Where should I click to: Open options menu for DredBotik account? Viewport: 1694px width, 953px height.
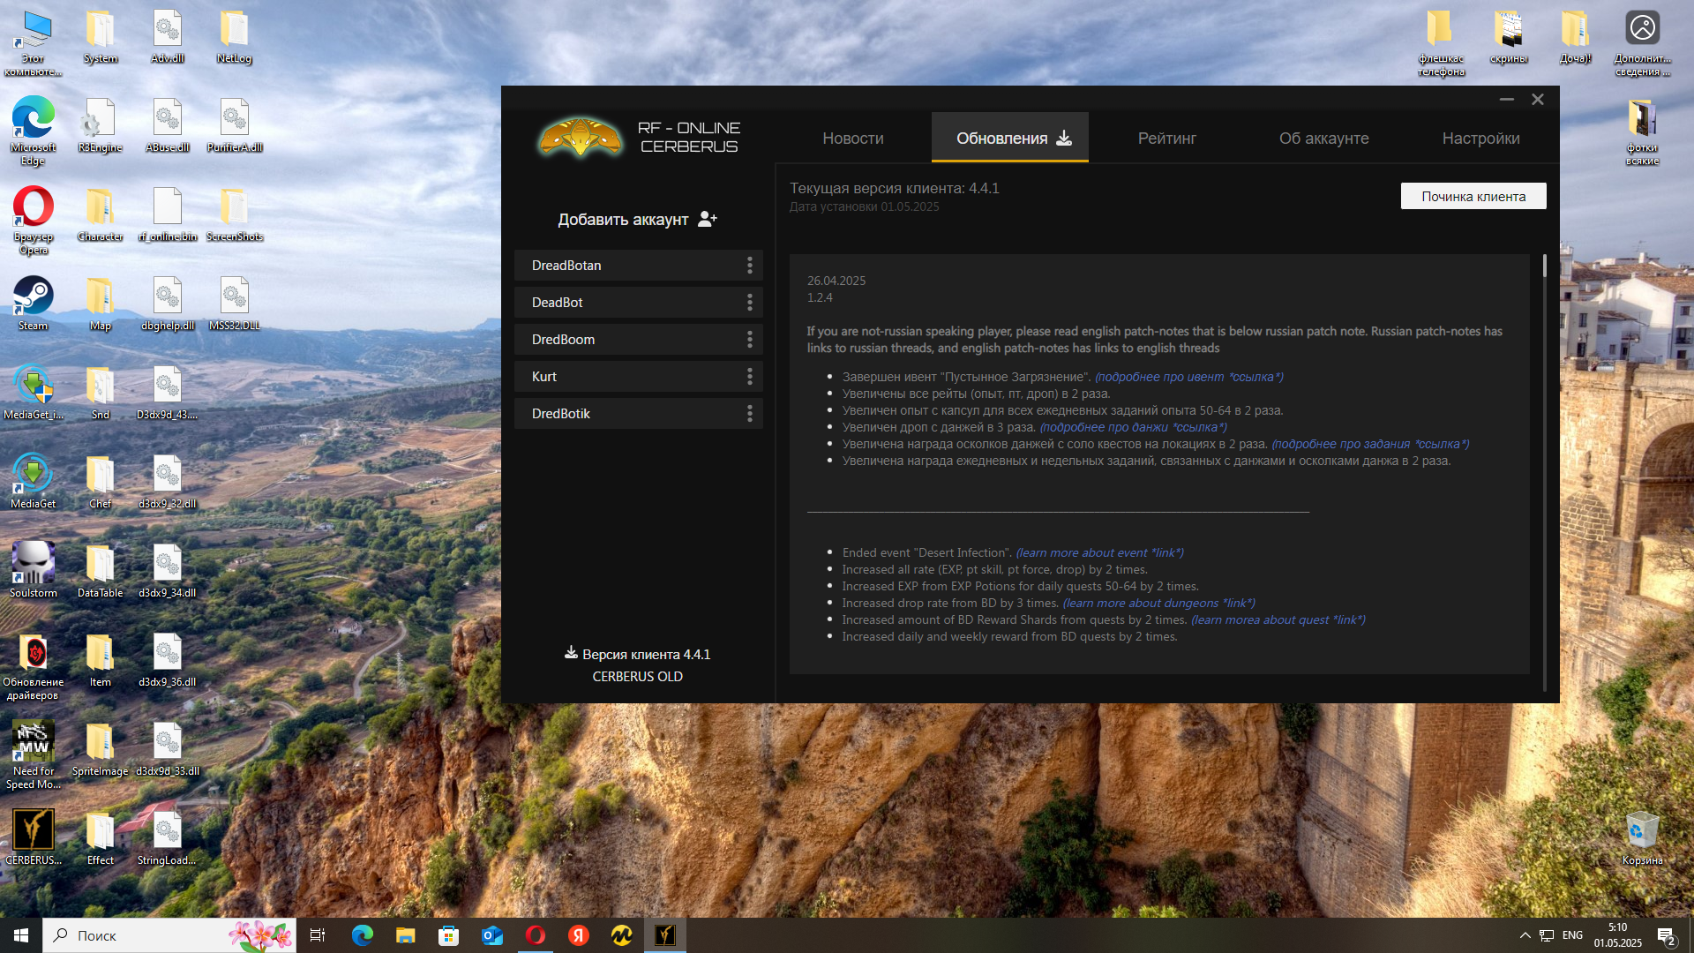pos(750,414)
